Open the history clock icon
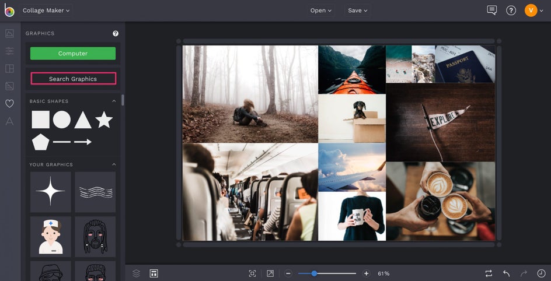The width and height of the screenshot is (551, 281). point(542,273)
